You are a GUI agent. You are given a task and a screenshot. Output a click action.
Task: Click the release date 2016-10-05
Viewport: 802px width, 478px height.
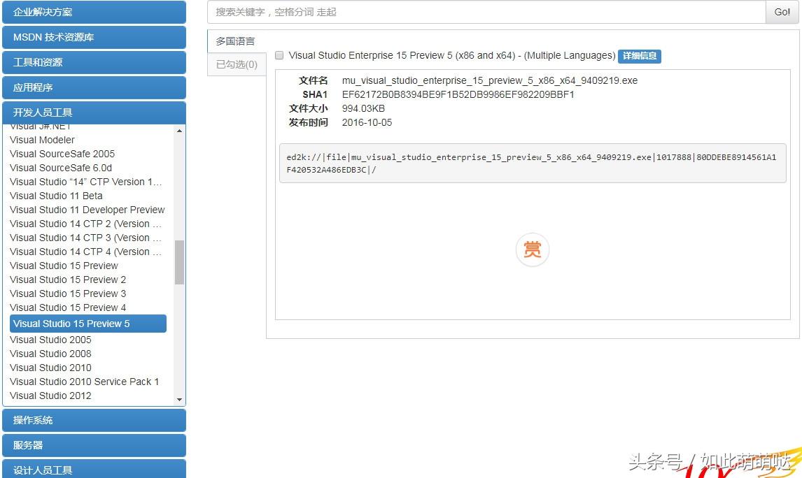pos(367,122)
